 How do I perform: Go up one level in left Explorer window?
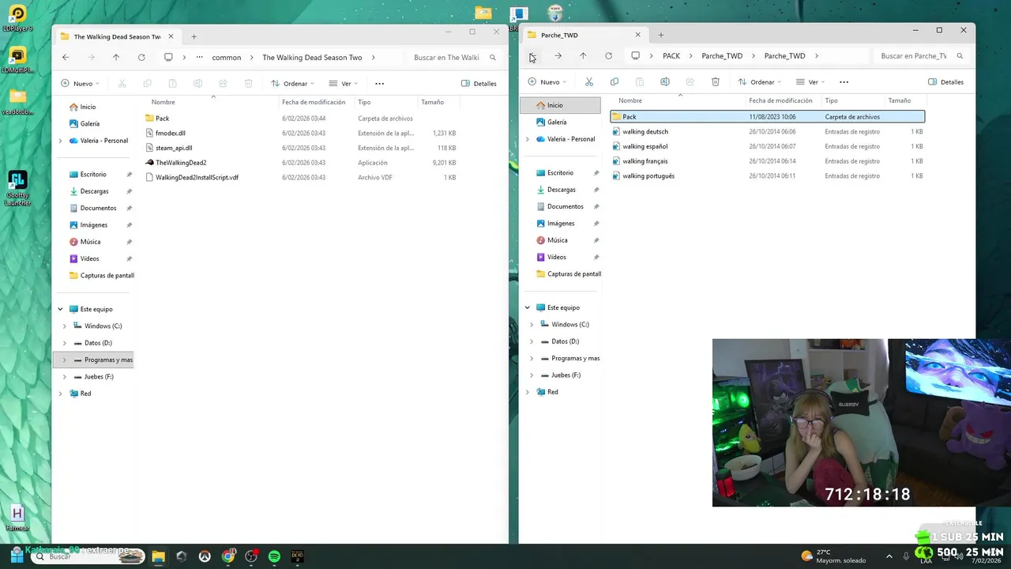[116, 57]
